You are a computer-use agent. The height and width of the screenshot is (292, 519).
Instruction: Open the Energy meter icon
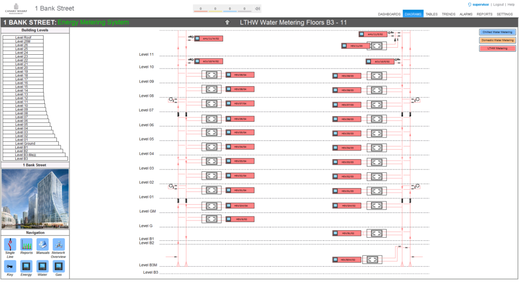[x=26, y=266]
